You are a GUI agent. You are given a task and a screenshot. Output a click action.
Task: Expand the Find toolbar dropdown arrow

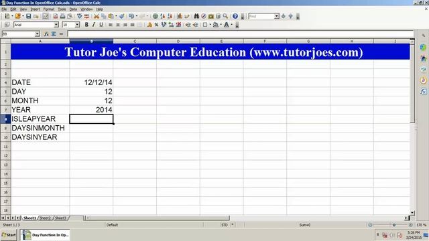pos(277,16)
